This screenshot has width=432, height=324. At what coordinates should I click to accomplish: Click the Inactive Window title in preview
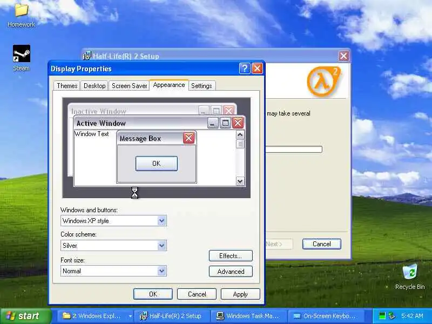click(99, 111)
